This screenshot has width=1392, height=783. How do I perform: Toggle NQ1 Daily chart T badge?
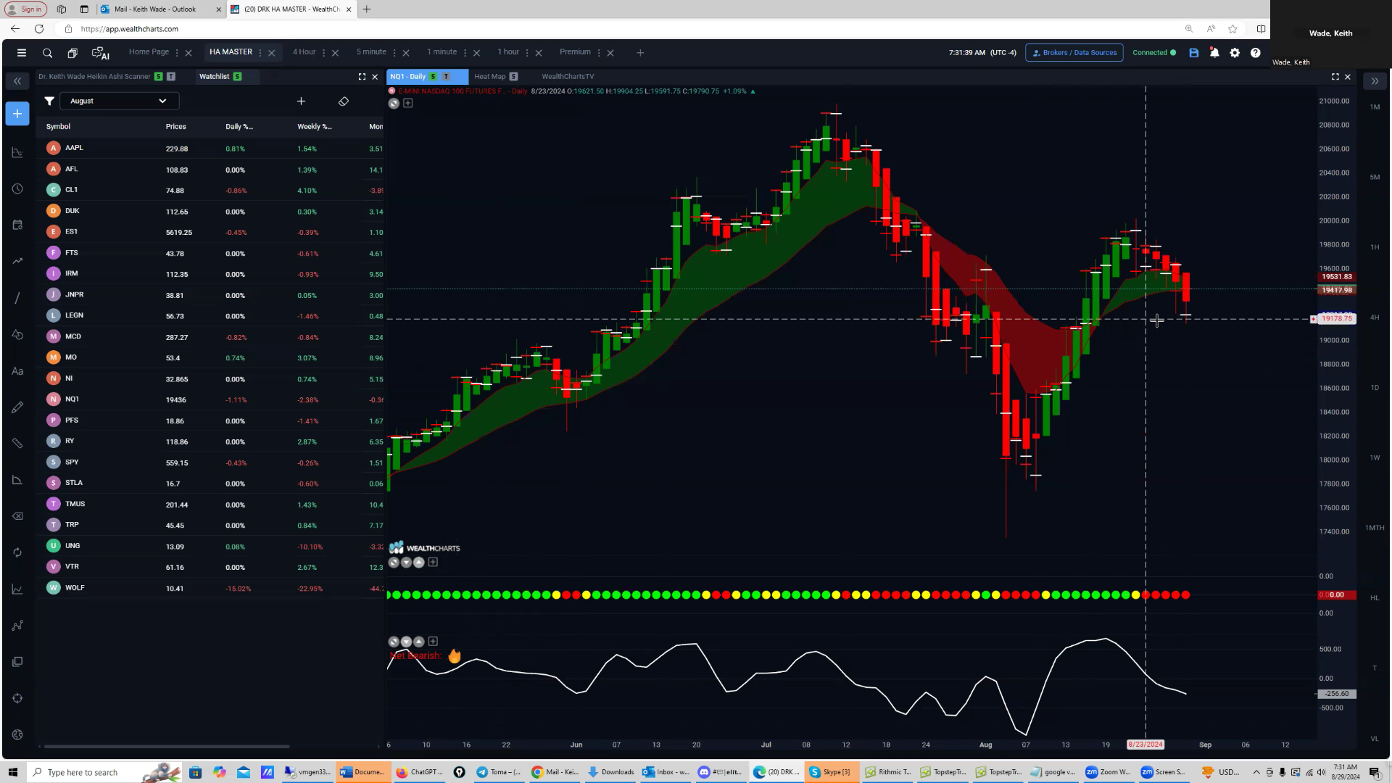[447, 77]
